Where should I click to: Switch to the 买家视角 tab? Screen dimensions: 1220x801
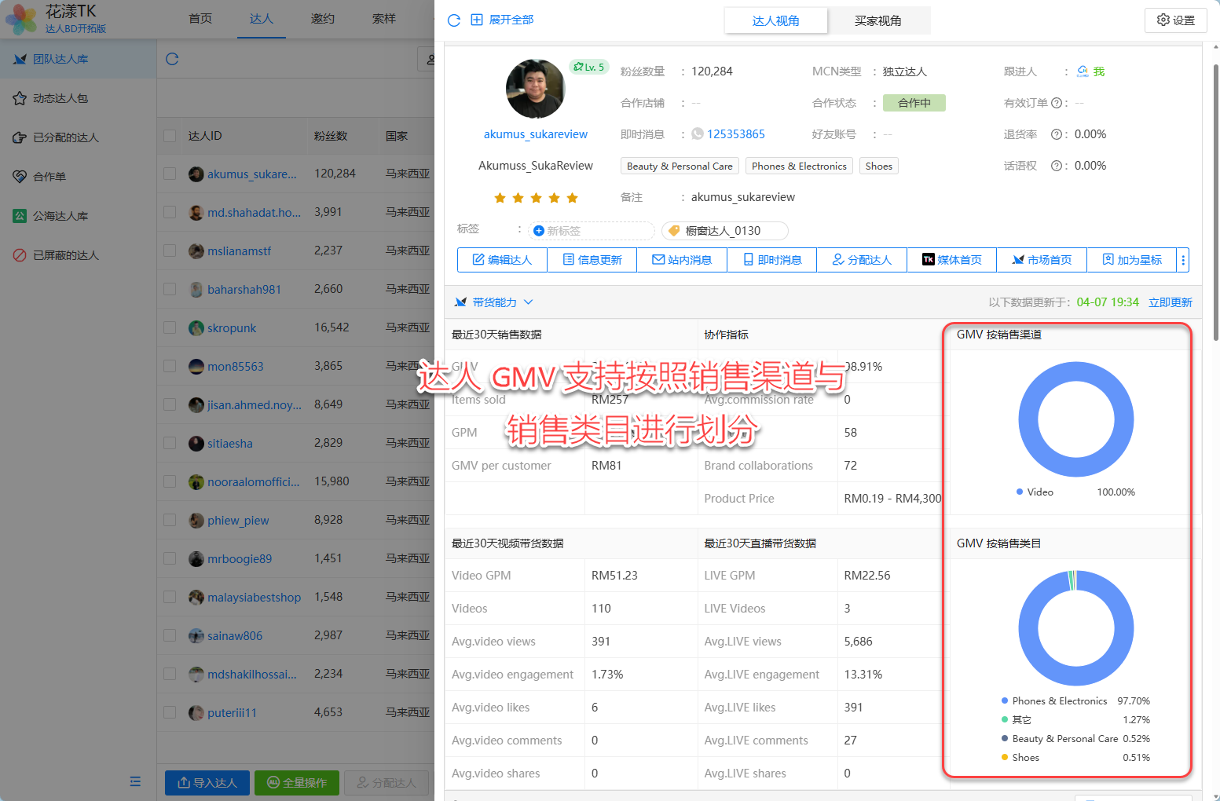(877, 20)
